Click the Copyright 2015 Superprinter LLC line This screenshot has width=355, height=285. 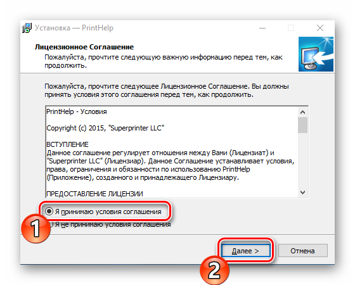pyautogui.click(x=105, y=128)
